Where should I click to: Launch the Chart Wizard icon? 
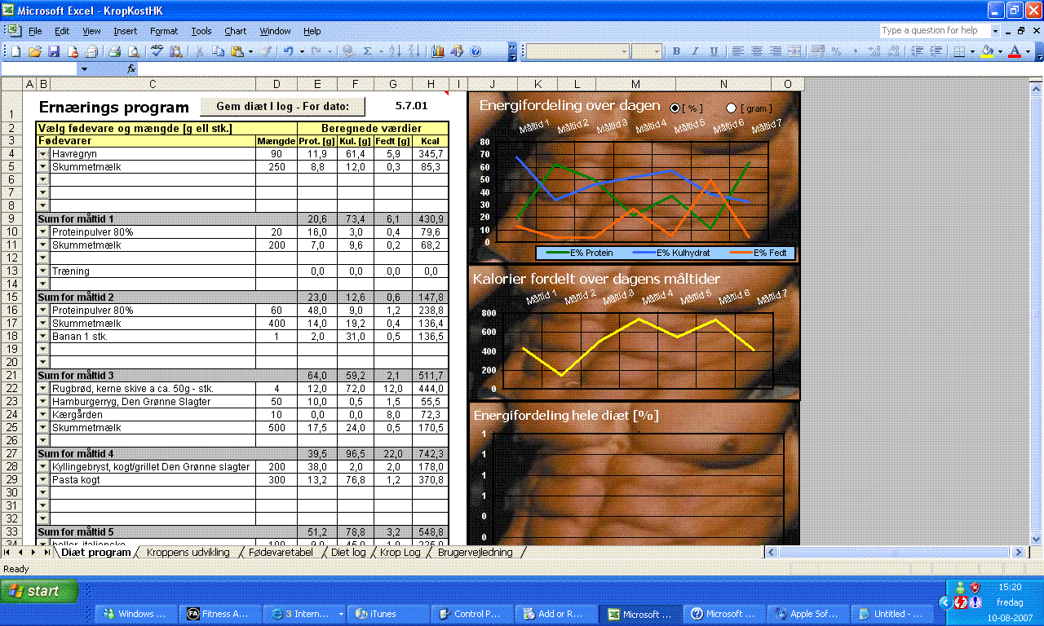click(x=438, y=51)
